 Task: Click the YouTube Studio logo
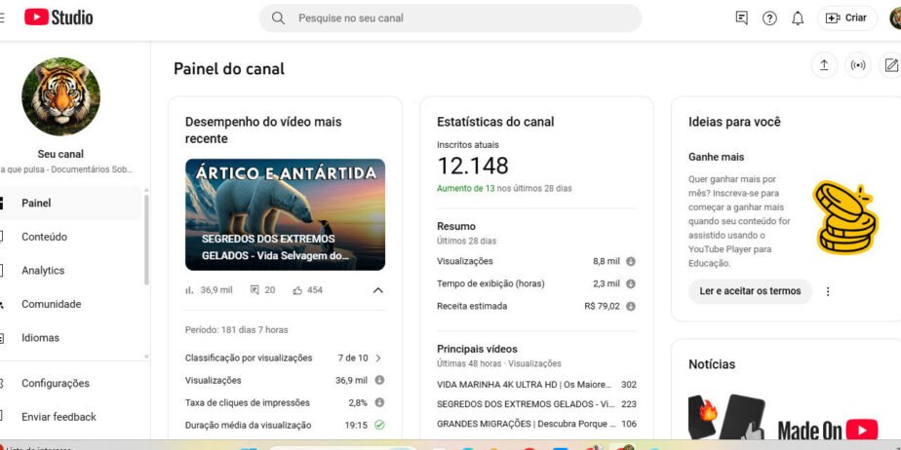[59, 18]
